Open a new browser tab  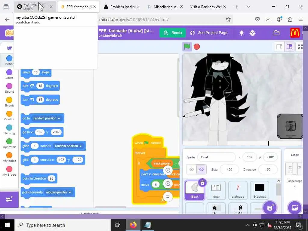click(x=236, y=7)
